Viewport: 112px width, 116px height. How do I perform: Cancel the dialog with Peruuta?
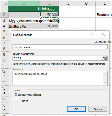98,109
